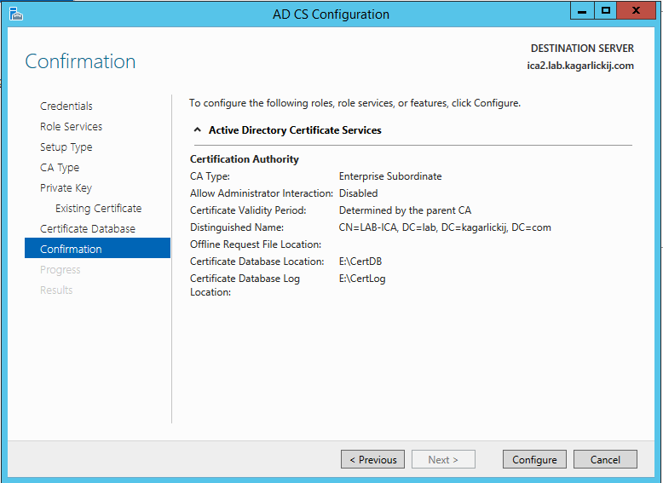Click the Distinguished Name value text
Image resolution: width=663 pixels, height=483 pixels.
point(445,227)
